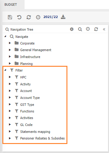
Task: Refresh the Navigation Tree panel
Action: point(96,29)
